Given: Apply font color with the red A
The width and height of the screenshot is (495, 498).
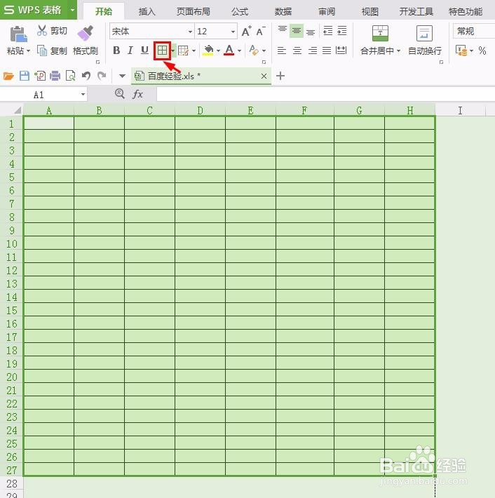Looking at the screenshot, I should click(x=229, y=51).
